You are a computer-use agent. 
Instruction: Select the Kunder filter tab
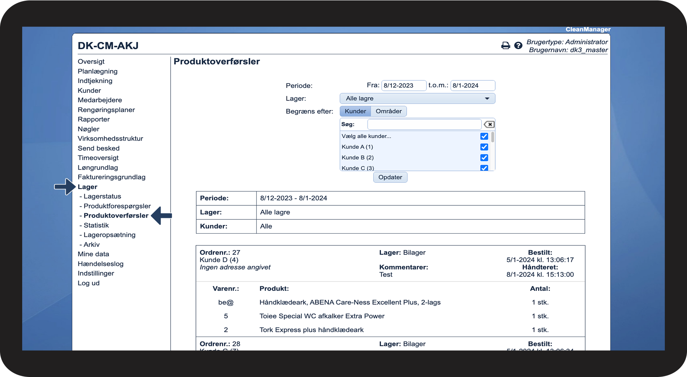click(x=355, y=111)
